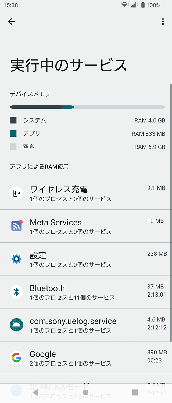Tap the Meta Services app icon
This screenshot has width=172, height=403.
tap(16, 226)
